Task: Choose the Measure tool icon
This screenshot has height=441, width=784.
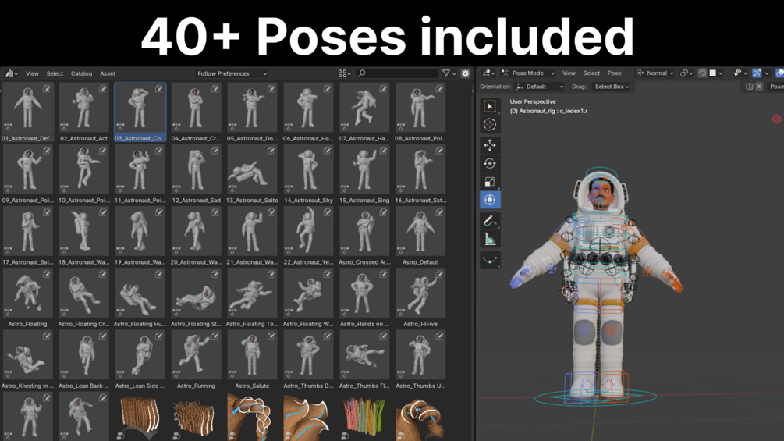Action: tap(489, 240)
